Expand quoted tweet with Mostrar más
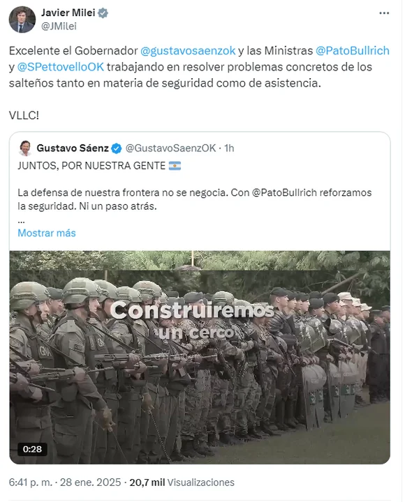The width and height of the screenshot is (405, 502). [47, 233]
